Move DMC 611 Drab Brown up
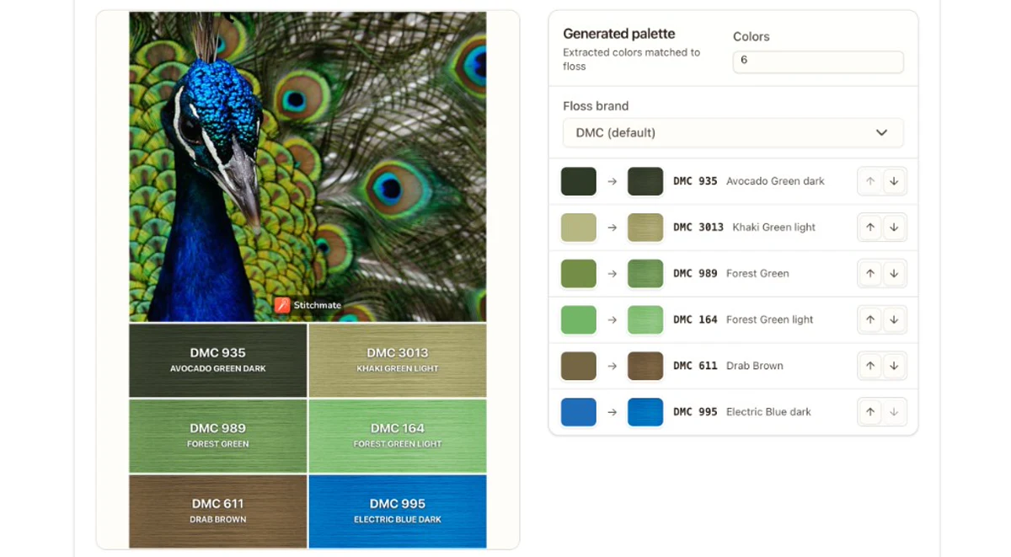1011x557 pixels. pos(870,366)
